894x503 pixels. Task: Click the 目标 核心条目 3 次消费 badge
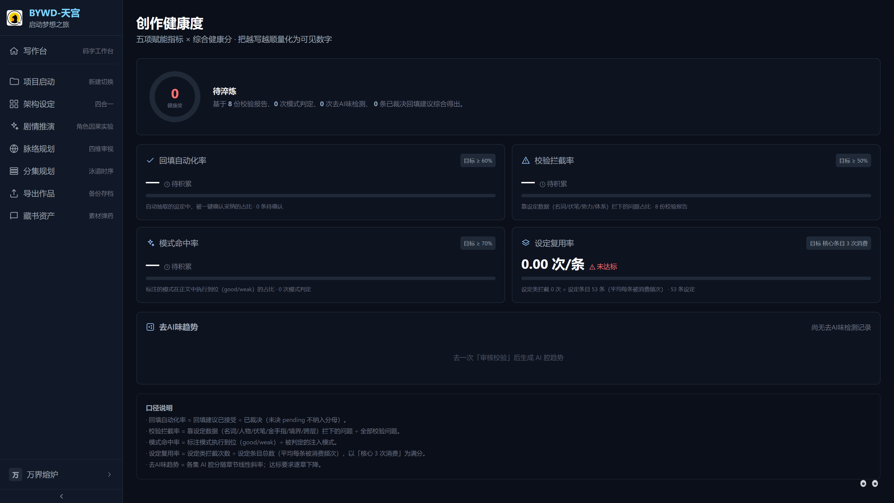[838, 243]
